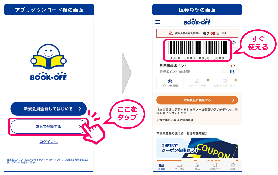Tap the expiry warning notice bar
Viewport: 278px width, 175px height.
pyautogui.click(x=197, y=33)
